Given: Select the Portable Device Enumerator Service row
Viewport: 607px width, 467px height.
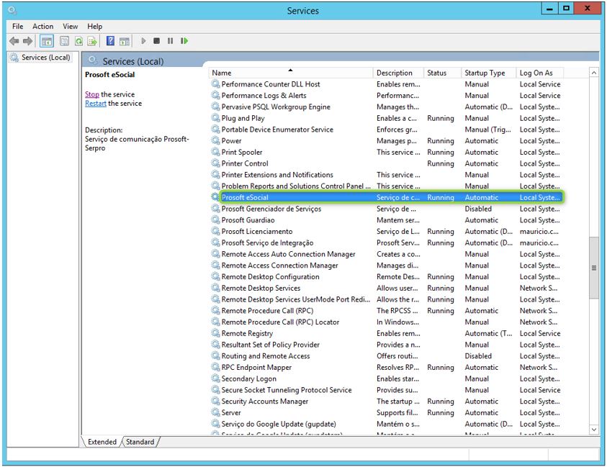Looking at the screenshot, I should click(x=386, y=130).
